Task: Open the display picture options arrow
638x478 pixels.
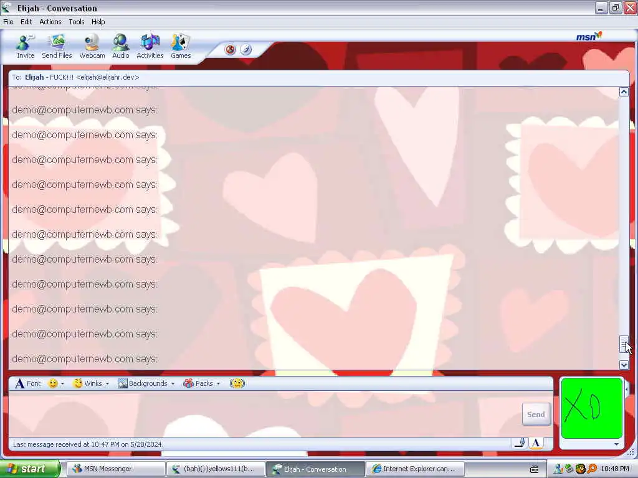Action: 616,444
